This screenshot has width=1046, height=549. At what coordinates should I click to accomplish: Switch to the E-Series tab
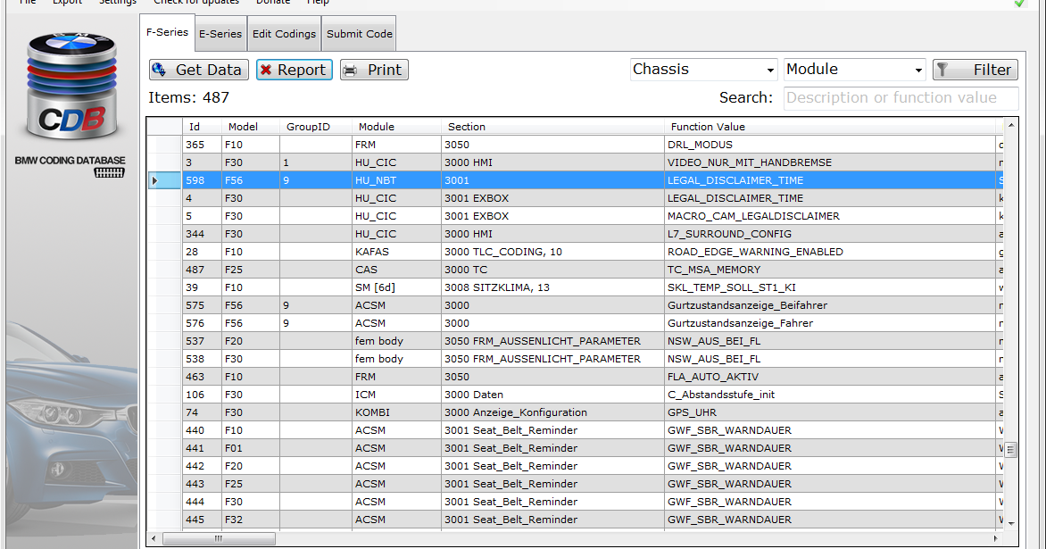pos(220,33)
